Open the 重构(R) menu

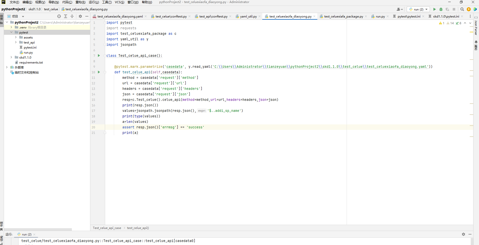click(x=80, y=2)
